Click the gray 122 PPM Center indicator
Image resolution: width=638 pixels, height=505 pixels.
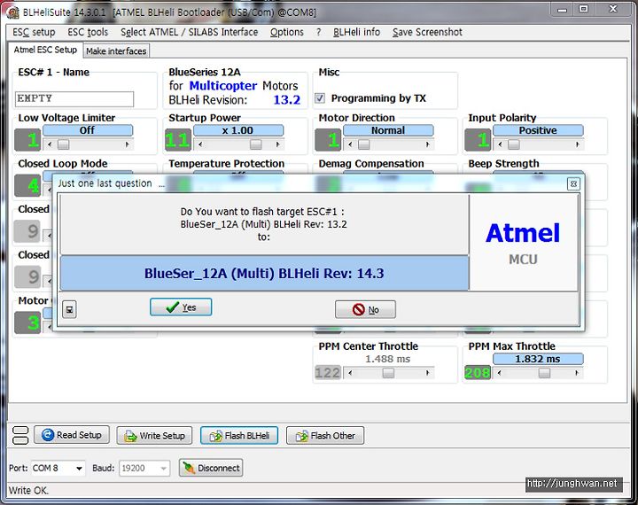(328, 373)
